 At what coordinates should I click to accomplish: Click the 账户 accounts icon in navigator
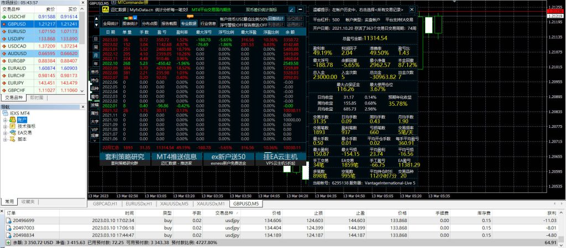[x=13, y=120]
